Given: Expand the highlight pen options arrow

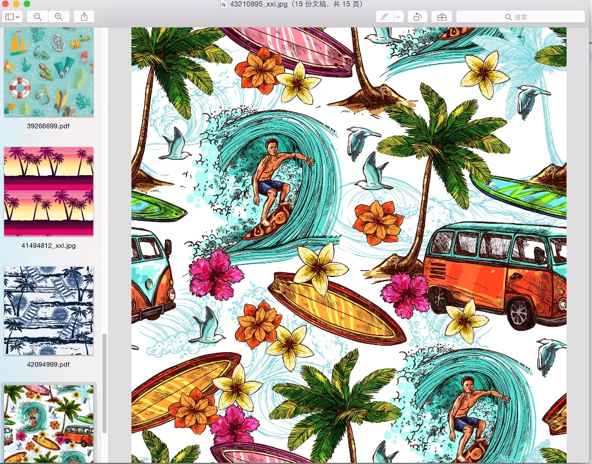Looking at the screenshot, I should coord(398,17).
